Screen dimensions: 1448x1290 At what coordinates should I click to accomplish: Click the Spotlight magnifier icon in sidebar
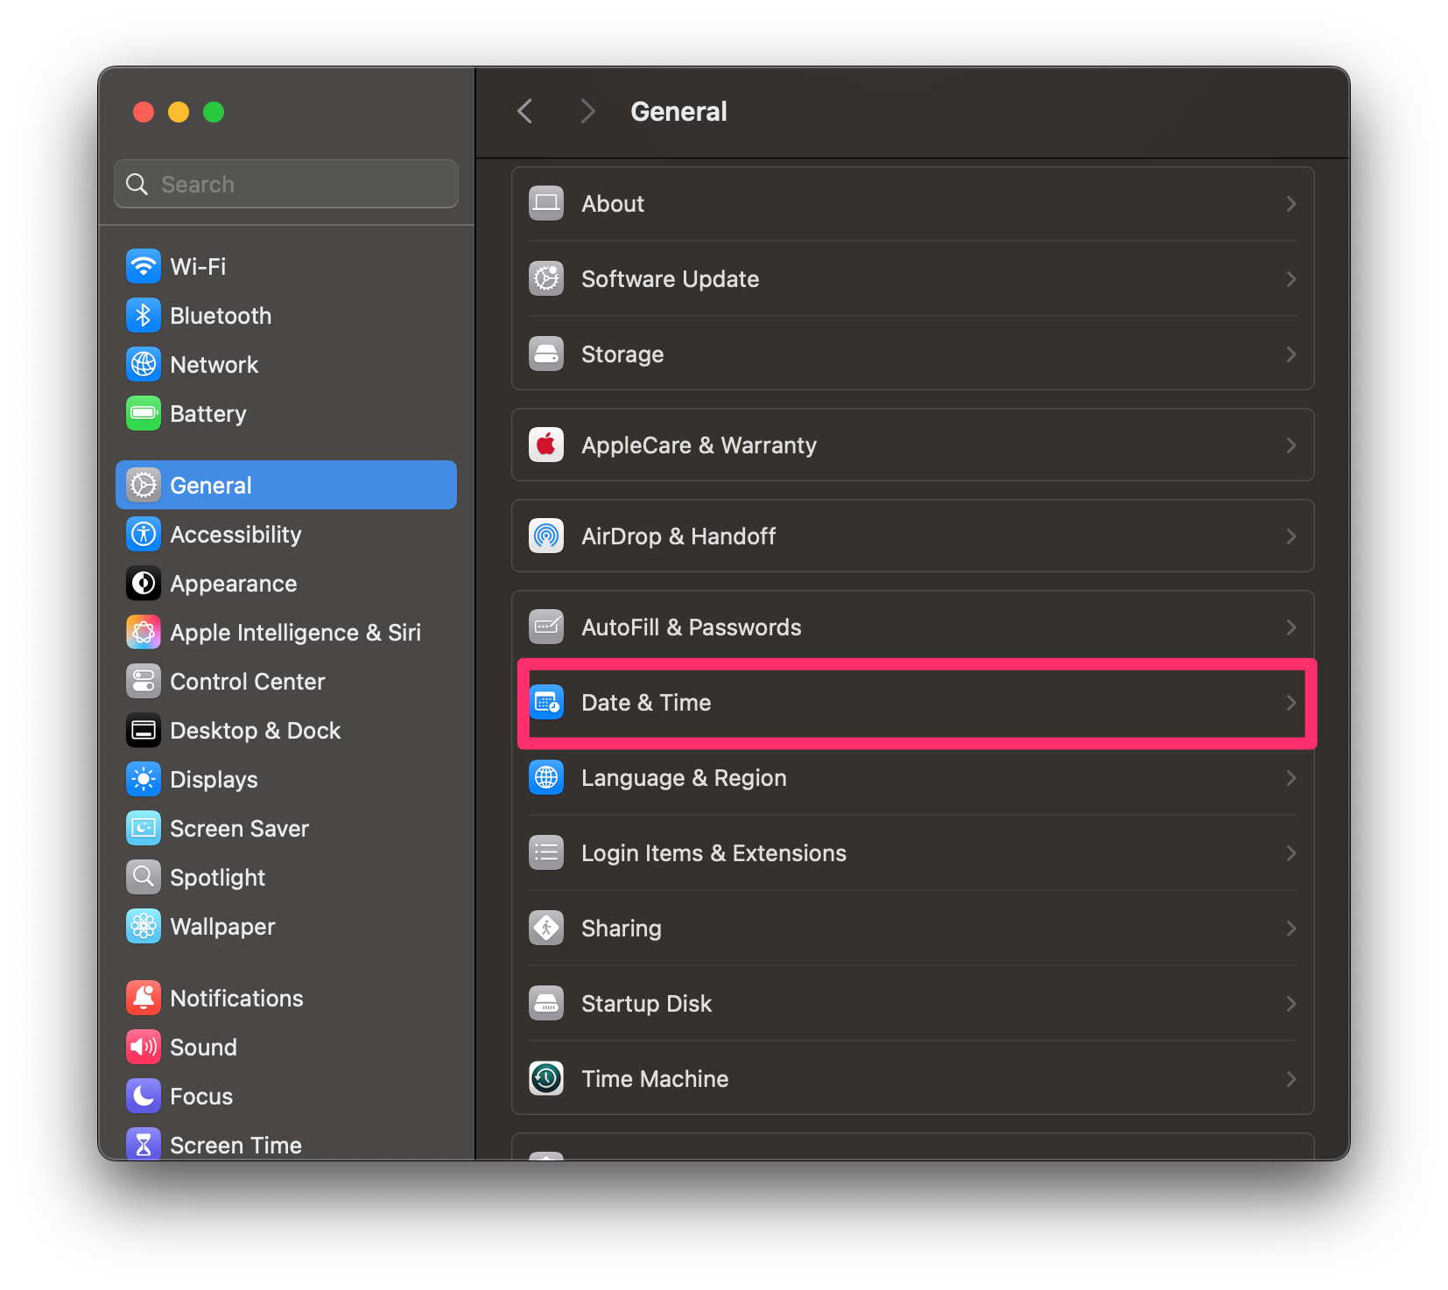tap(144, 877)
